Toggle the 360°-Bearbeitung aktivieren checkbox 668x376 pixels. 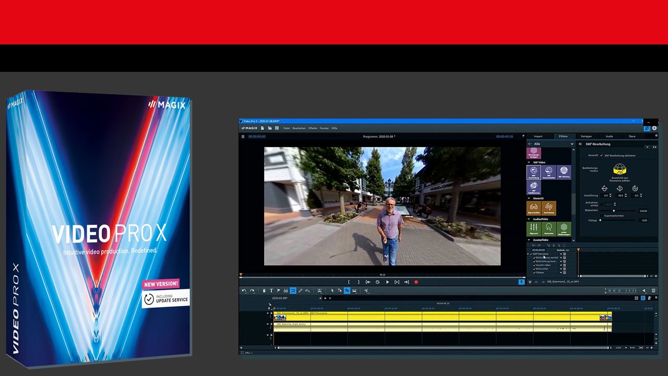601,156
